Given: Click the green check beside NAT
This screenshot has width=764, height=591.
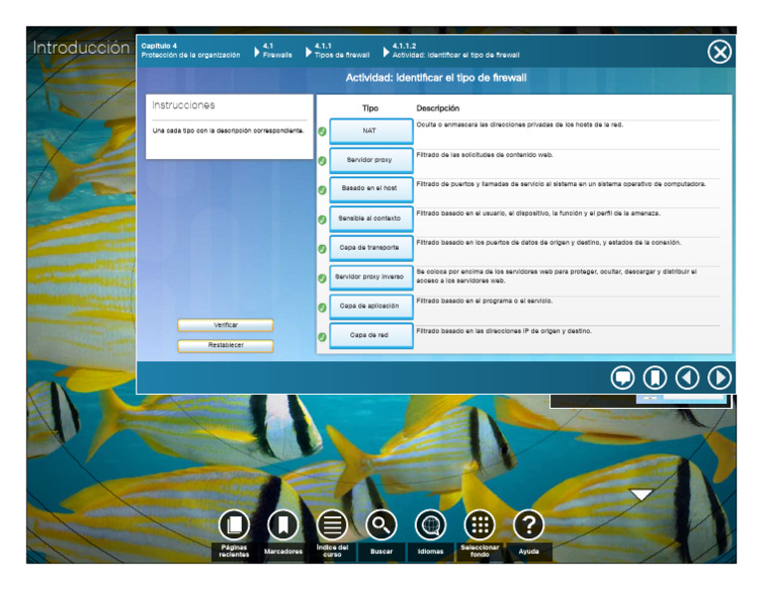Looking at the screenshot, I should tap(322, 131).
